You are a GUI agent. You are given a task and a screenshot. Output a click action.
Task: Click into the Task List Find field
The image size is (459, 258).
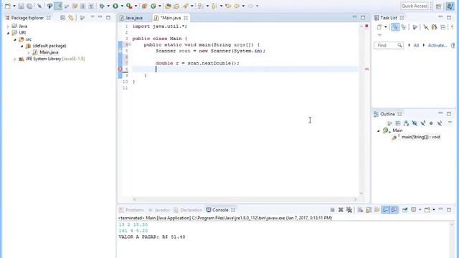click(x=389, y=45)
